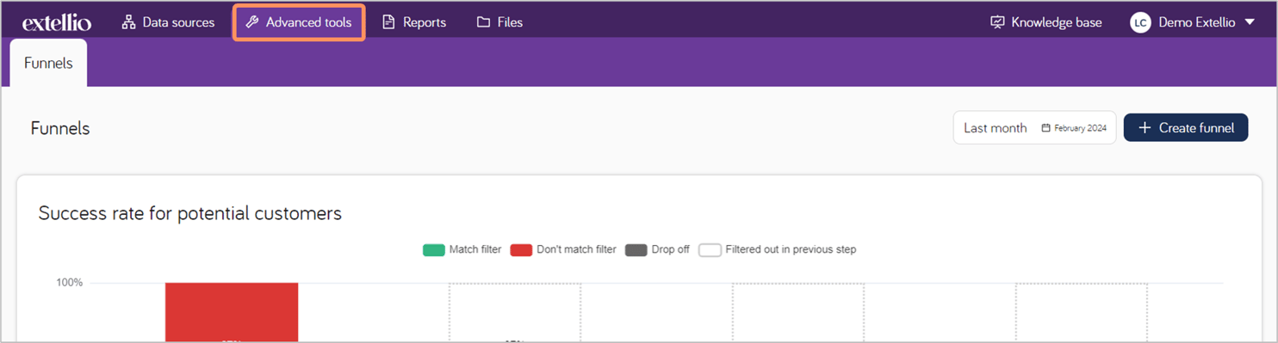Toggle the Match filter legend item
Viewport: 1278px width, 343px height.
pyautogui.click(x=462, y=250)
